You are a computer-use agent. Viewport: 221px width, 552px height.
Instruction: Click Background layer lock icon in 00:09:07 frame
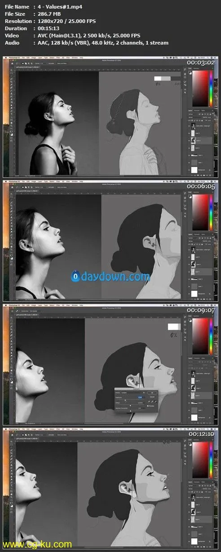pyautogui.click(x=210, y=418)
